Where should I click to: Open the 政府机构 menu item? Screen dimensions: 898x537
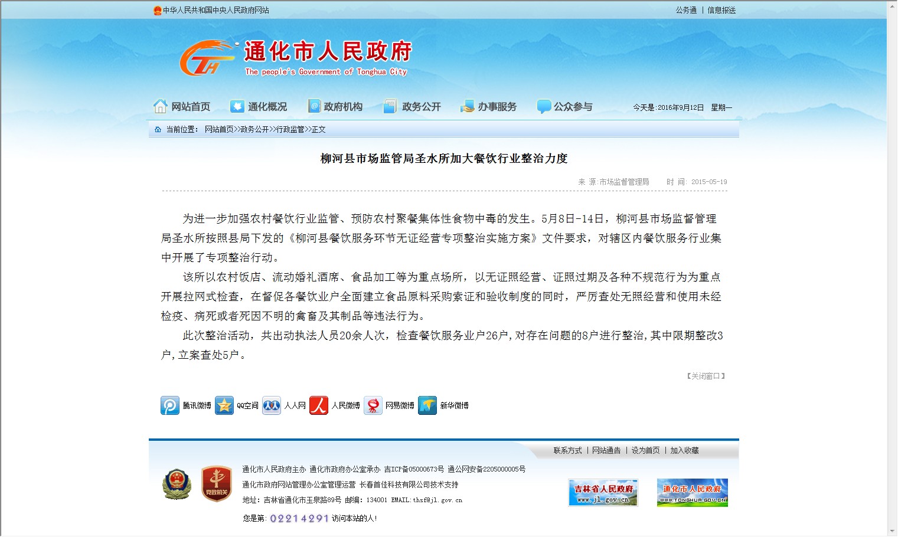tap(335, 107)
